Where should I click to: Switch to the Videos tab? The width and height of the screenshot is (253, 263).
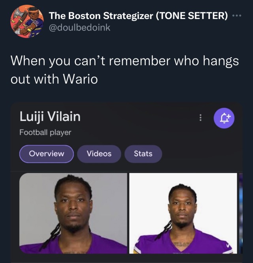pyautogui.click(x=99, y=154)
